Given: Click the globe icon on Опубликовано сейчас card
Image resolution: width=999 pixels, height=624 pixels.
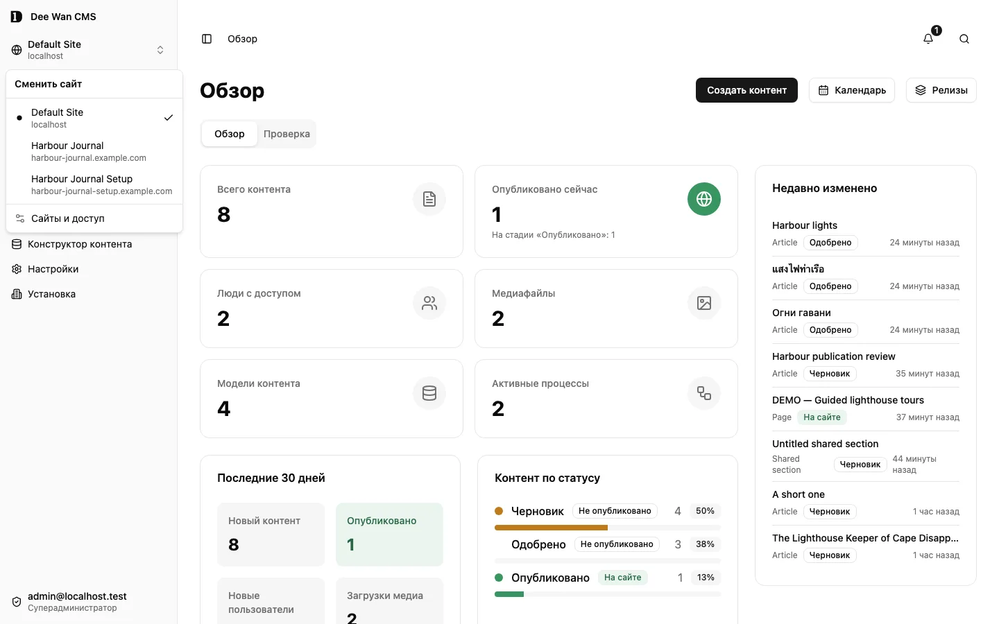Looking at the screenshot, I should tap(704, 199).
